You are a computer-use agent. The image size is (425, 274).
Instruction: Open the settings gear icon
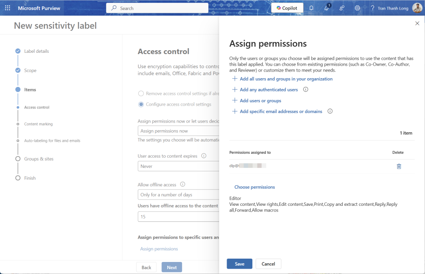point(357,8)
